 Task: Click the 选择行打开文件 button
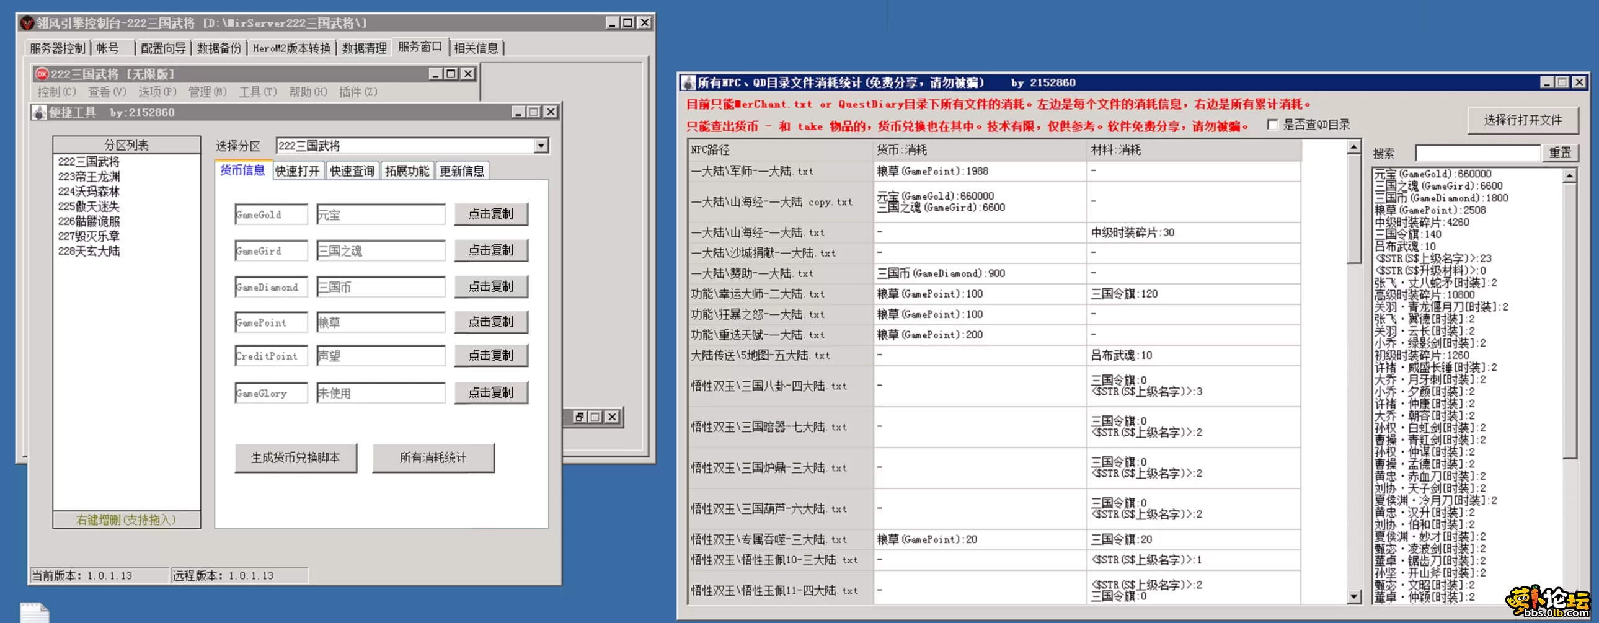coord(1523,120)
